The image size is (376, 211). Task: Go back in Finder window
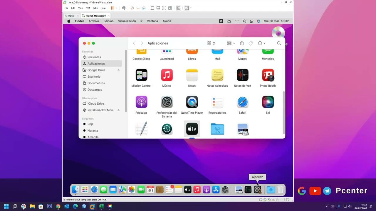134,43
